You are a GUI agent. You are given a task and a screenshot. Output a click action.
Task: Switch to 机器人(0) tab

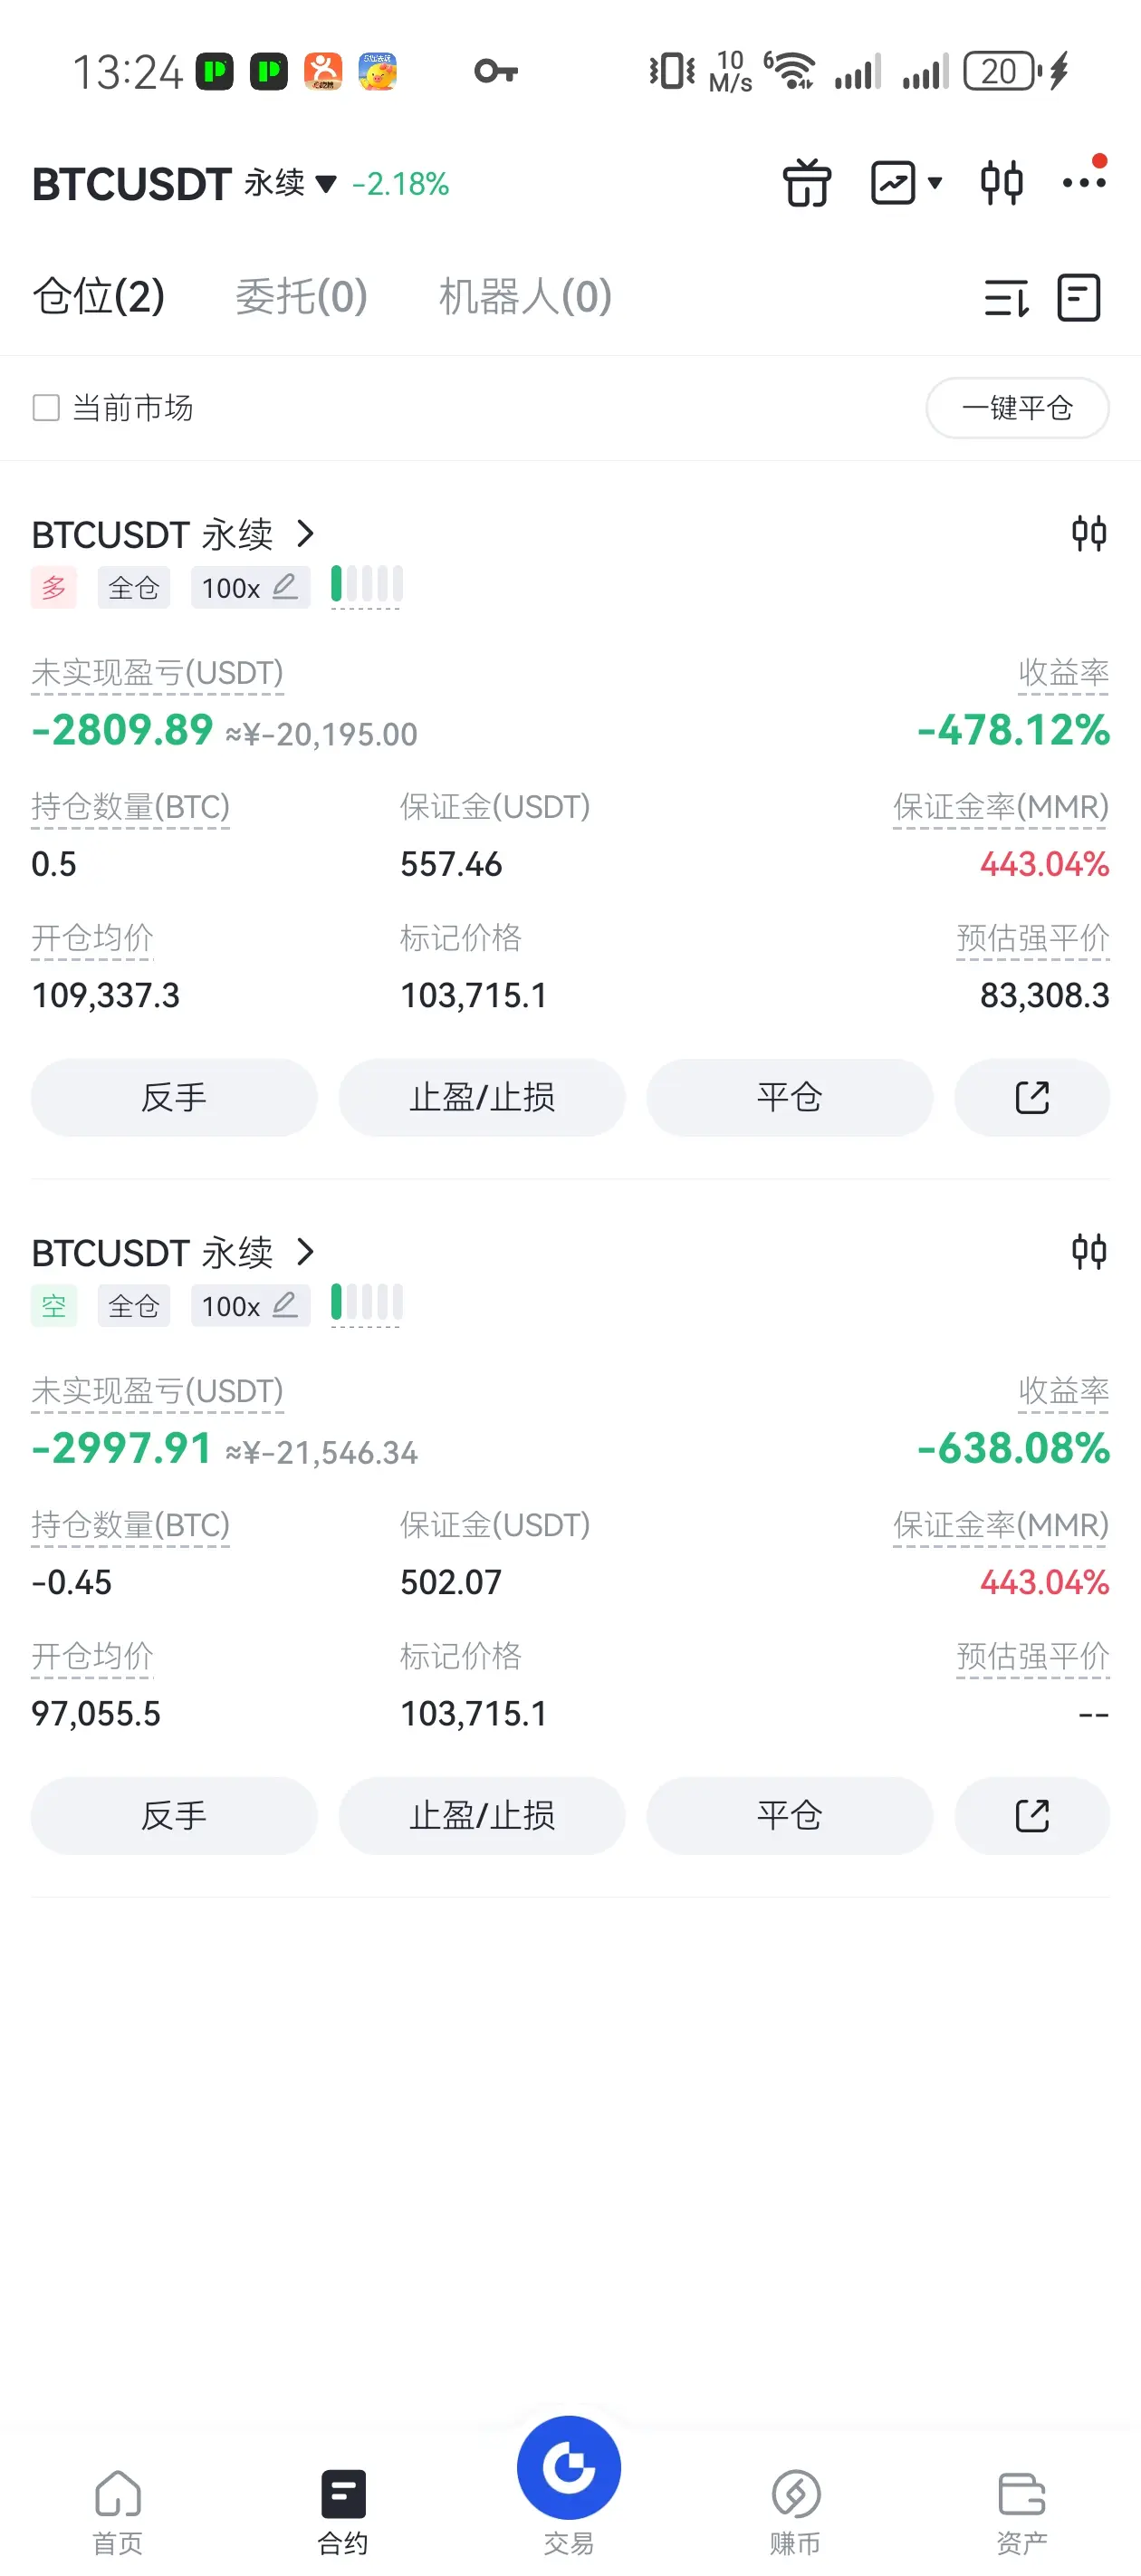pos(525,297)
